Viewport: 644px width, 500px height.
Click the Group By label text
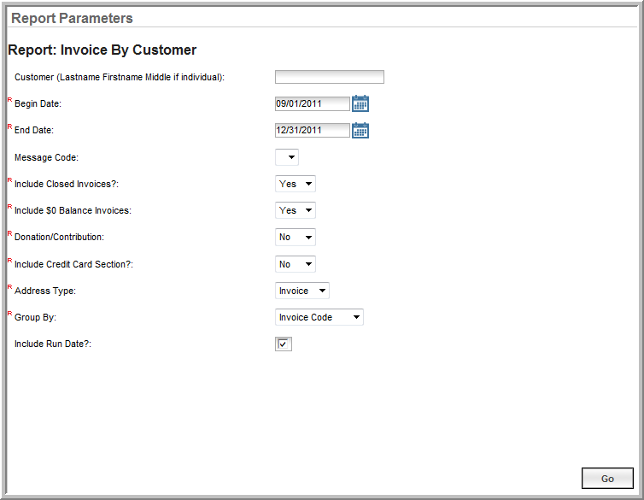coord(35,318)
